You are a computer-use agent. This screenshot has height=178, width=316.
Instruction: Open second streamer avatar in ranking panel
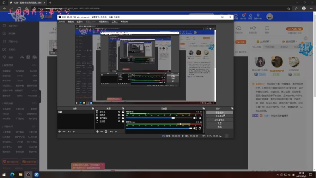click(x=277, y=62)
